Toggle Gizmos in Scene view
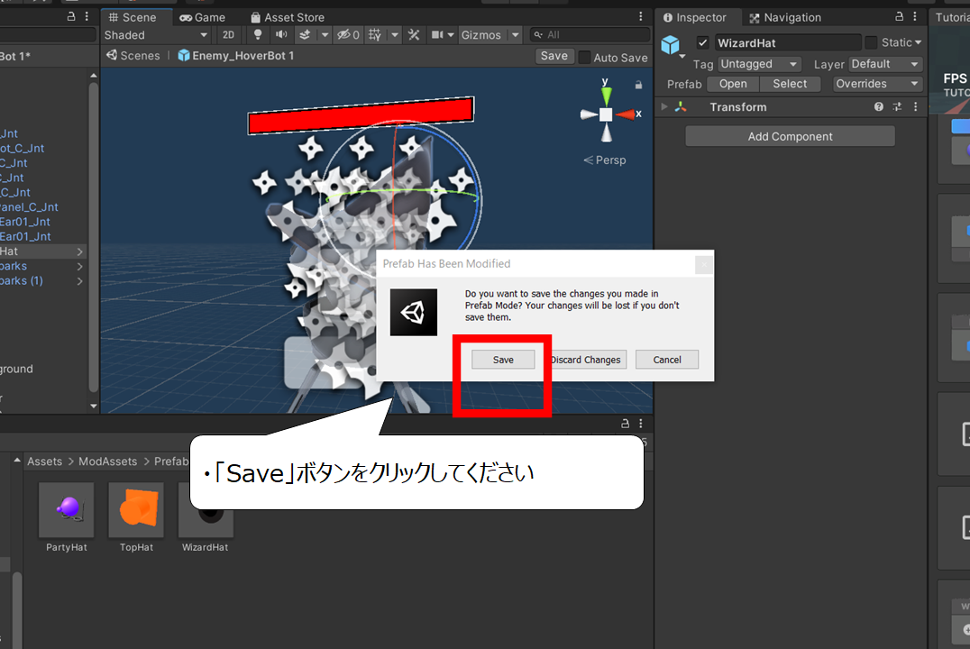The image size is (970, 649). click(480, 34)
